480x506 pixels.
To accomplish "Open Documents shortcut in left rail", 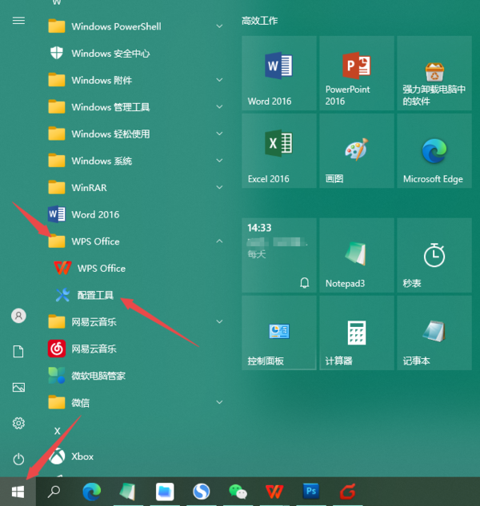I will [x=18, y=352].
